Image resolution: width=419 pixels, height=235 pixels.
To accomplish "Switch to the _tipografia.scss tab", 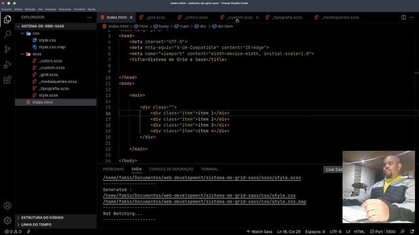I will click(283, 18).
